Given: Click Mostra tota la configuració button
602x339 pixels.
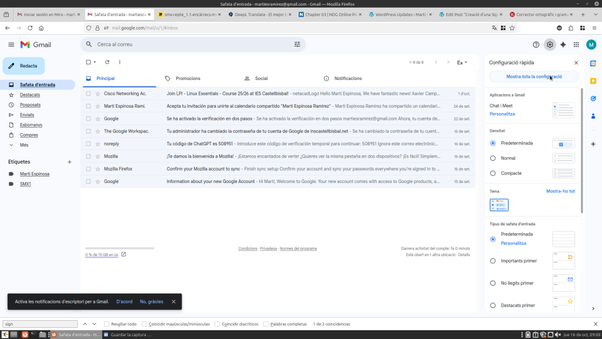Looking at the screenshot, I should click(x=534, y=77).
